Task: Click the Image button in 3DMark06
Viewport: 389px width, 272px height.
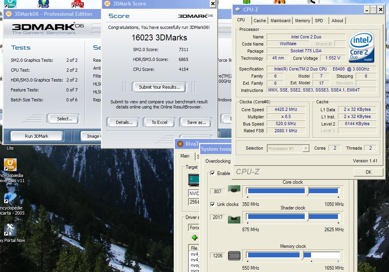Action: click(x=91, y=136)
